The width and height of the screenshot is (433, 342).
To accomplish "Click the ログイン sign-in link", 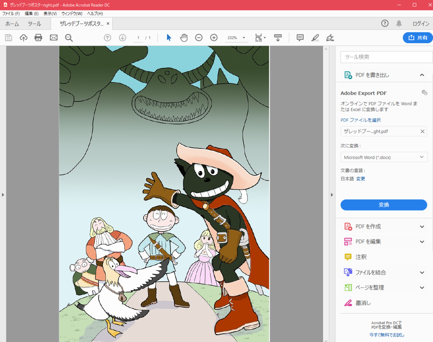I will [421, 24].
